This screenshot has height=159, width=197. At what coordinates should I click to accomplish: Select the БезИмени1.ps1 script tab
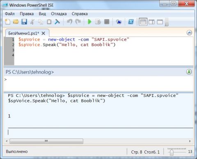(23, 33)
